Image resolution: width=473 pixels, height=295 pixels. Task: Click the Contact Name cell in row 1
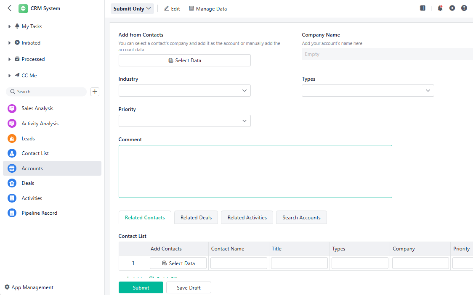tap(239, 263)
